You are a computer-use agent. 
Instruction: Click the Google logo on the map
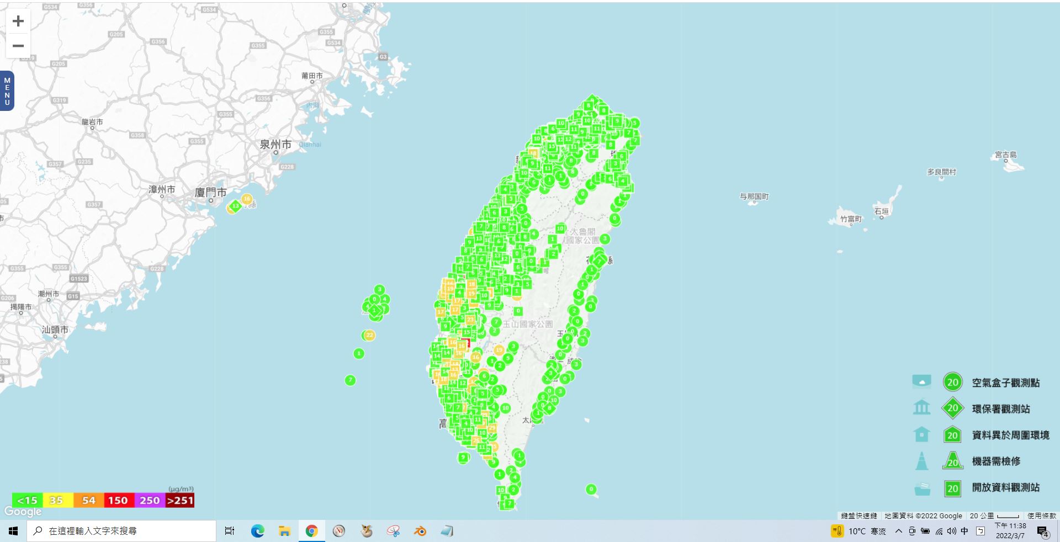23,512
